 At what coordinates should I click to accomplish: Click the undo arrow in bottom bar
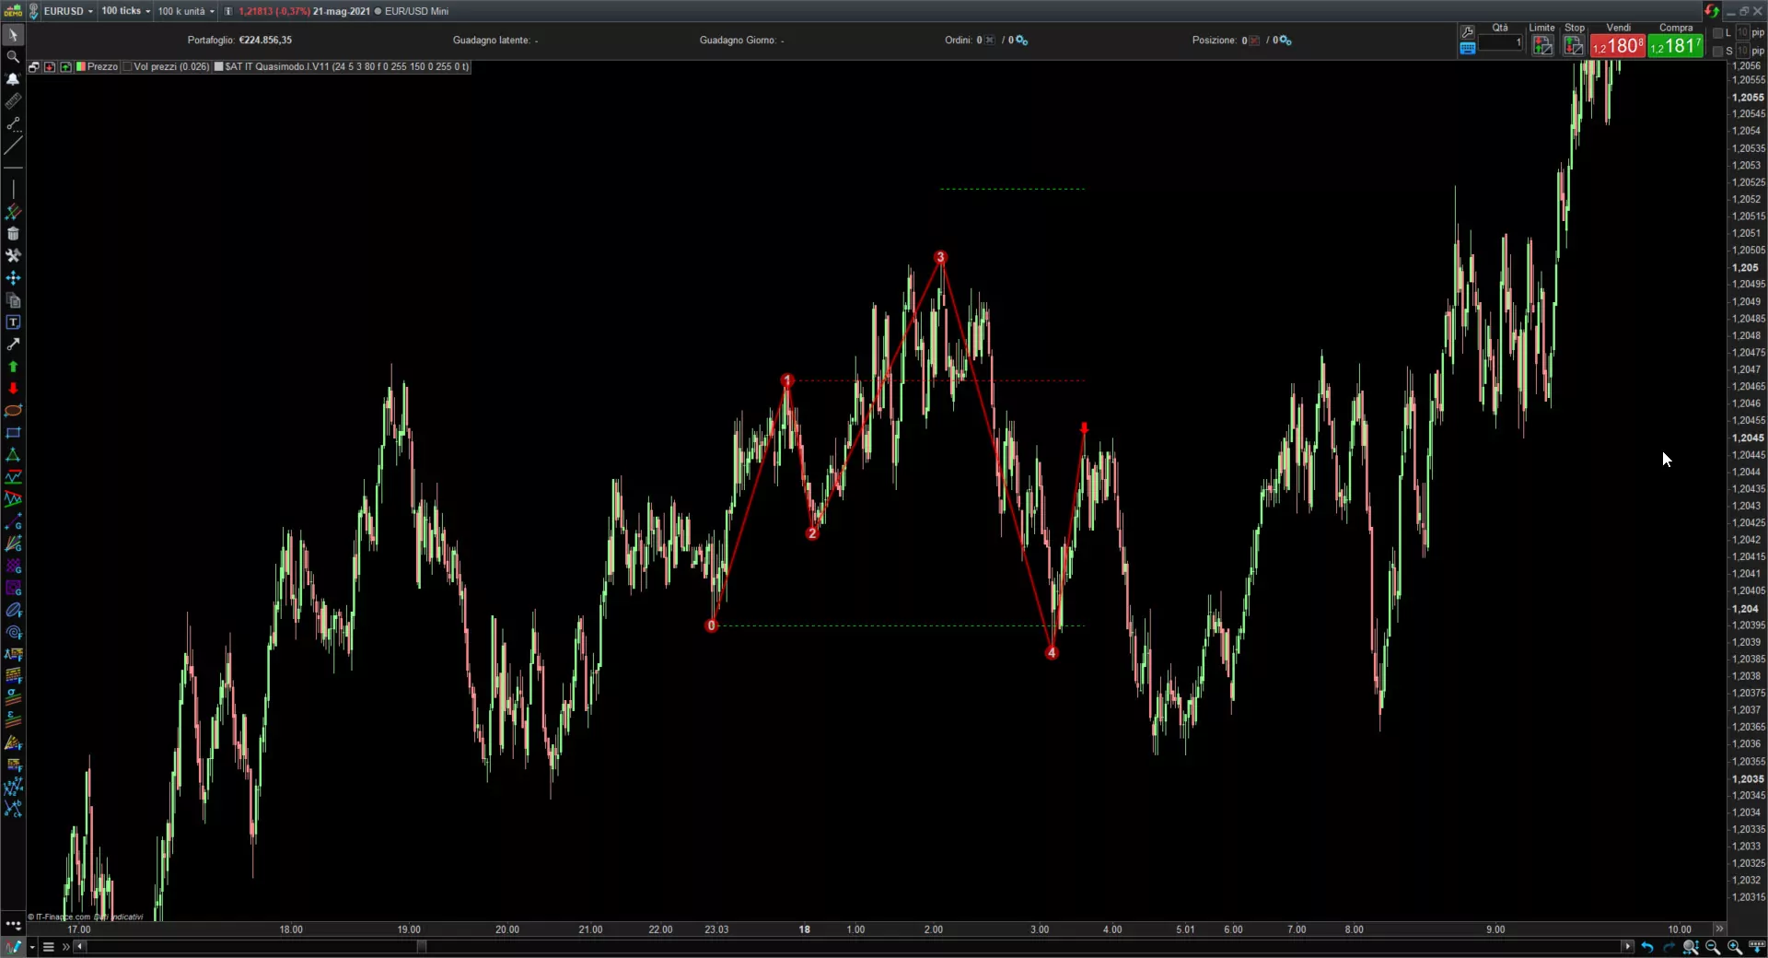click(1646, 947)
